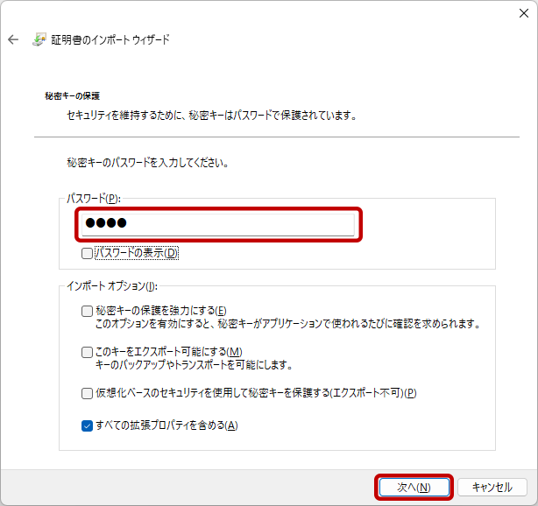Check 秘密キーの保護を強力にする option
The width and height of the screenshot is (538, 506).
tap(87, 311)
